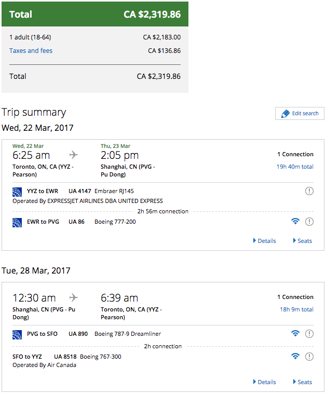Click the Wi-Fi icon for SFO to YYZ
The height and width of the screenshot is (394, 326).
point(295,357)
